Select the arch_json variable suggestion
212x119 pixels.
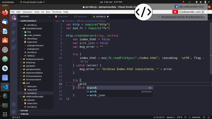point(120,96)
